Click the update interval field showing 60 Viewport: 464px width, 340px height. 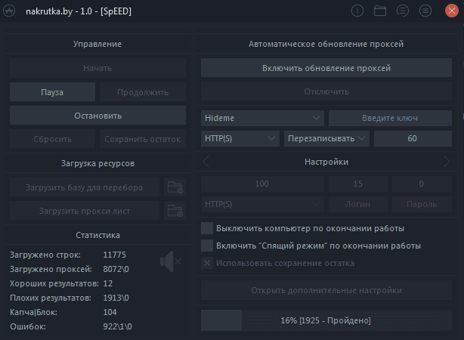pyautogui.click(x=413, y=138)
